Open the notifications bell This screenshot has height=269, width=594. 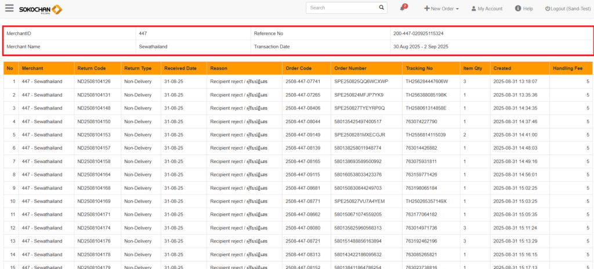403,9
